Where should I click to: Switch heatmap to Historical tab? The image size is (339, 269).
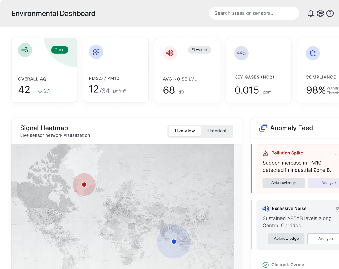(x=216, y=131)
